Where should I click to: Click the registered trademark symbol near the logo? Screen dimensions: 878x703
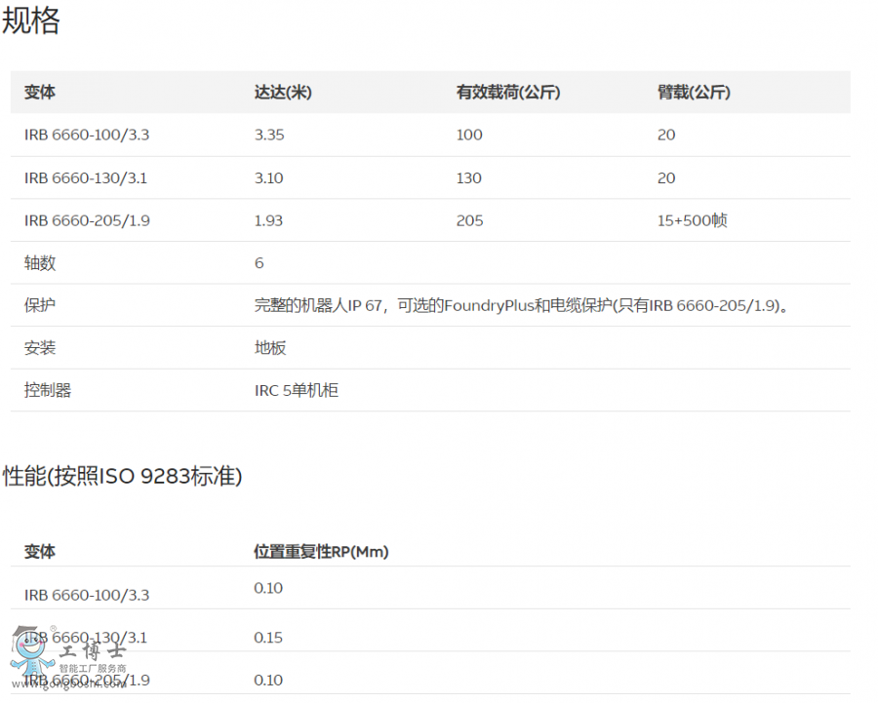point(52,628)
